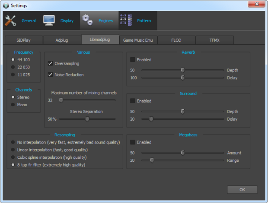Screen dimensions: 268x203
Task: Open the Pattern settings icon
Action: pyautogui.click(x=125, y=20)
